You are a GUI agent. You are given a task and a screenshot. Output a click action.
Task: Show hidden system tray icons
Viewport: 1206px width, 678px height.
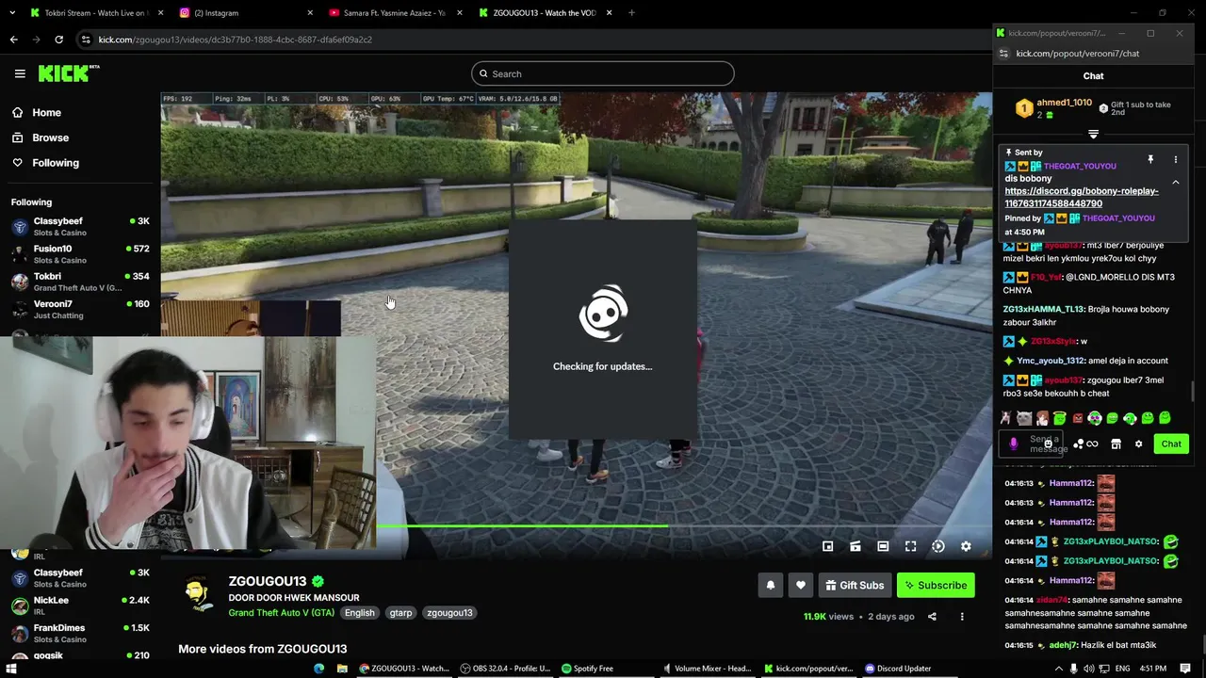pos(1059,669)
